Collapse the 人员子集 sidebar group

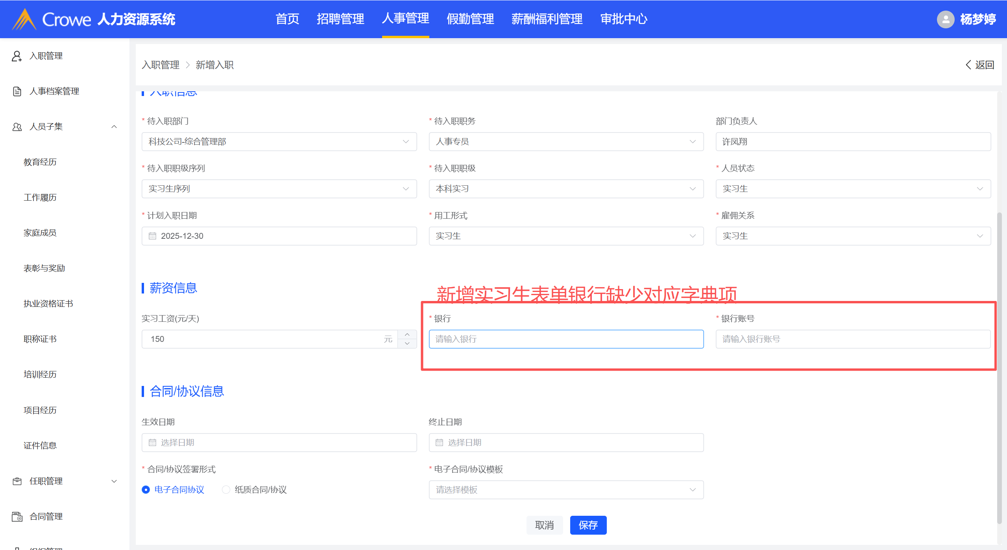click(x=114, y=127)
